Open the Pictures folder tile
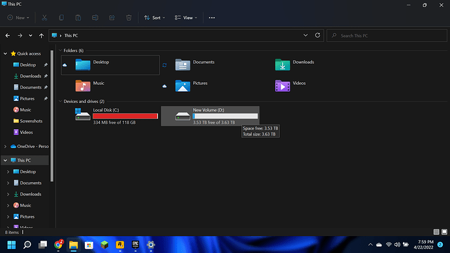Image resolution: width=450 pixels, height=253 pixels. [x=209, y=86]
